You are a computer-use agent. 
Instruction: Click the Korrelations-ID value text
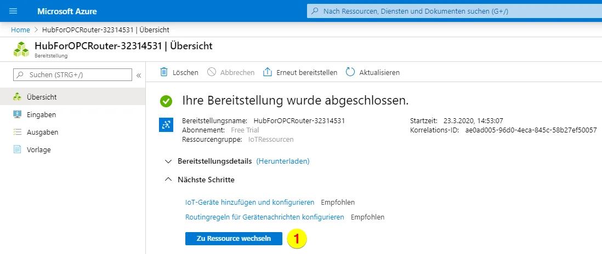coord(530,130)
